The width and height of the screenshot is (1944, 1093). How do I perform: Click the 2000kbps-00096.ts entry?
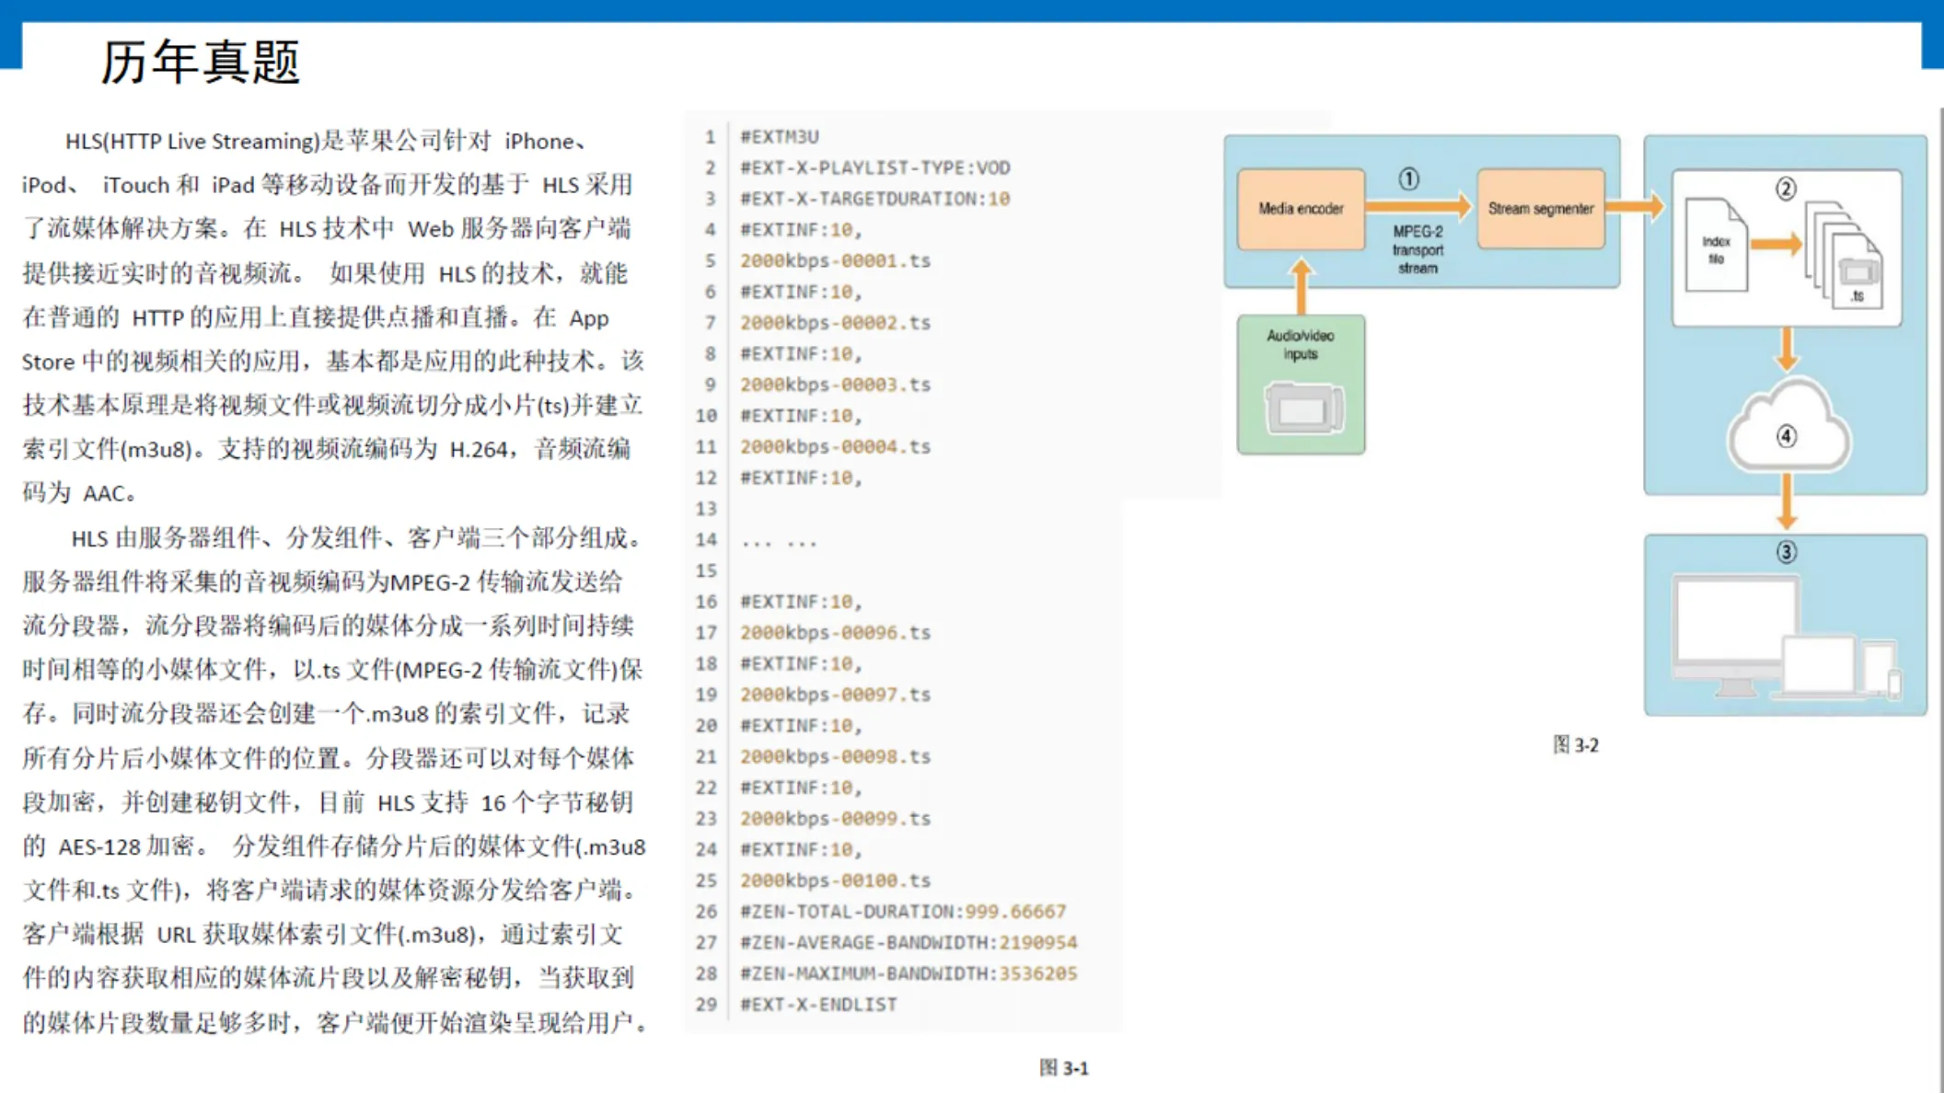[x=836, y=633]
